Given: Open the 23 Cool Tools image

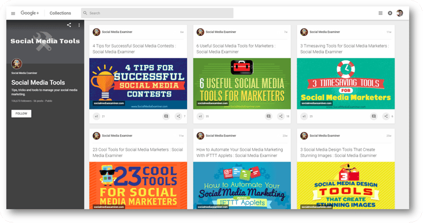Looking at the screenshot, I should (138, 185).
